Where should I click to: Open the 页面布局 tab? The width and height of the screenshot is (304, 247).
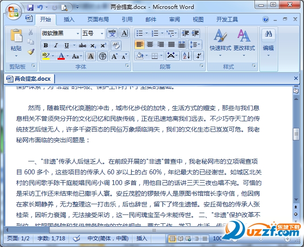click(98, 20)
